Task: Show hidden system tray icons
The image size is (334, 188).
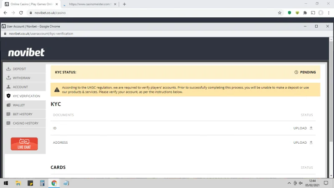Action: [289, 183]
